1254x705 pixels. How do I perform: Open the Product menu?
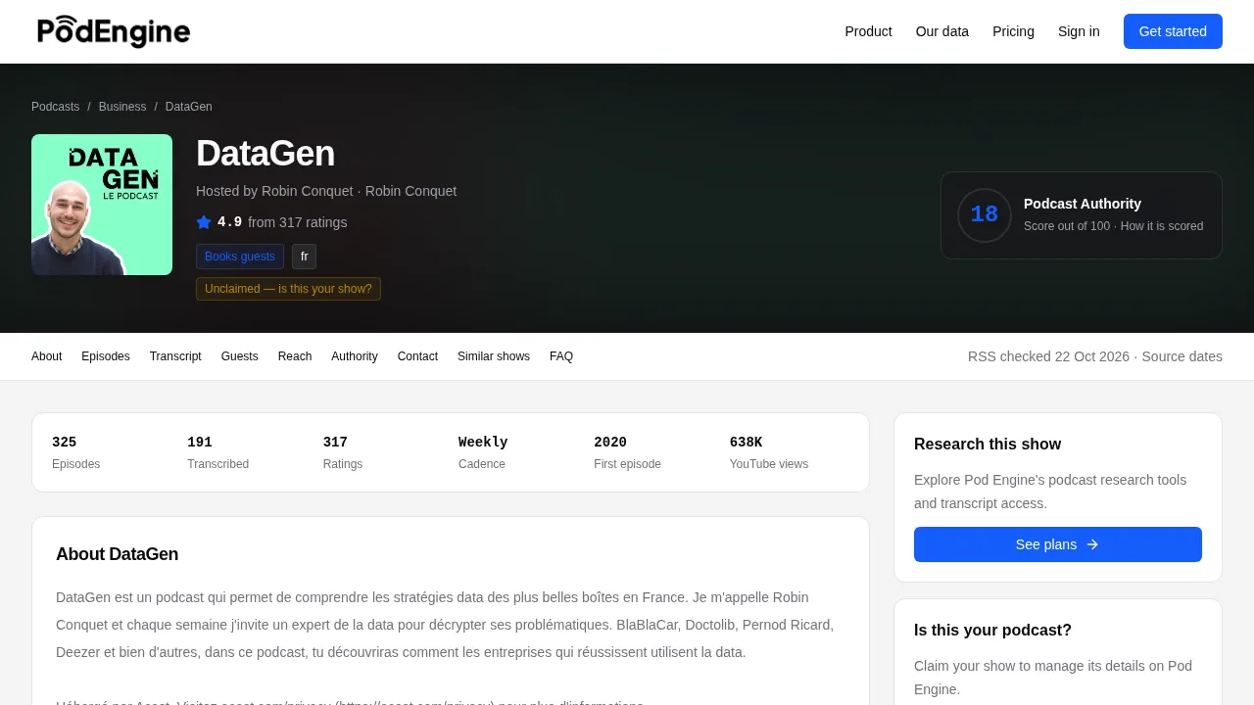(x=868, y=31)
